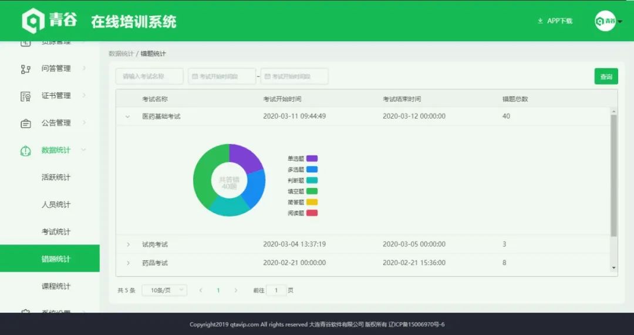The height and width of the screenshot is (335, 634).
Task: Toggle 多选题 legend item in chart
Action: pyautogui.click(x=302, y=169)
